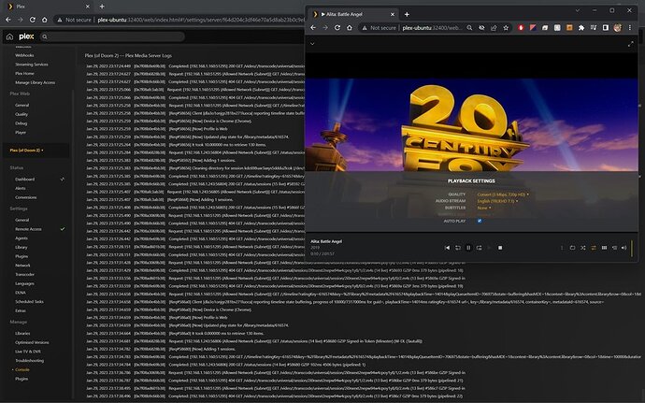Click the front browser address bar URL
Screen dimensions: 645x403
point(432,28)
